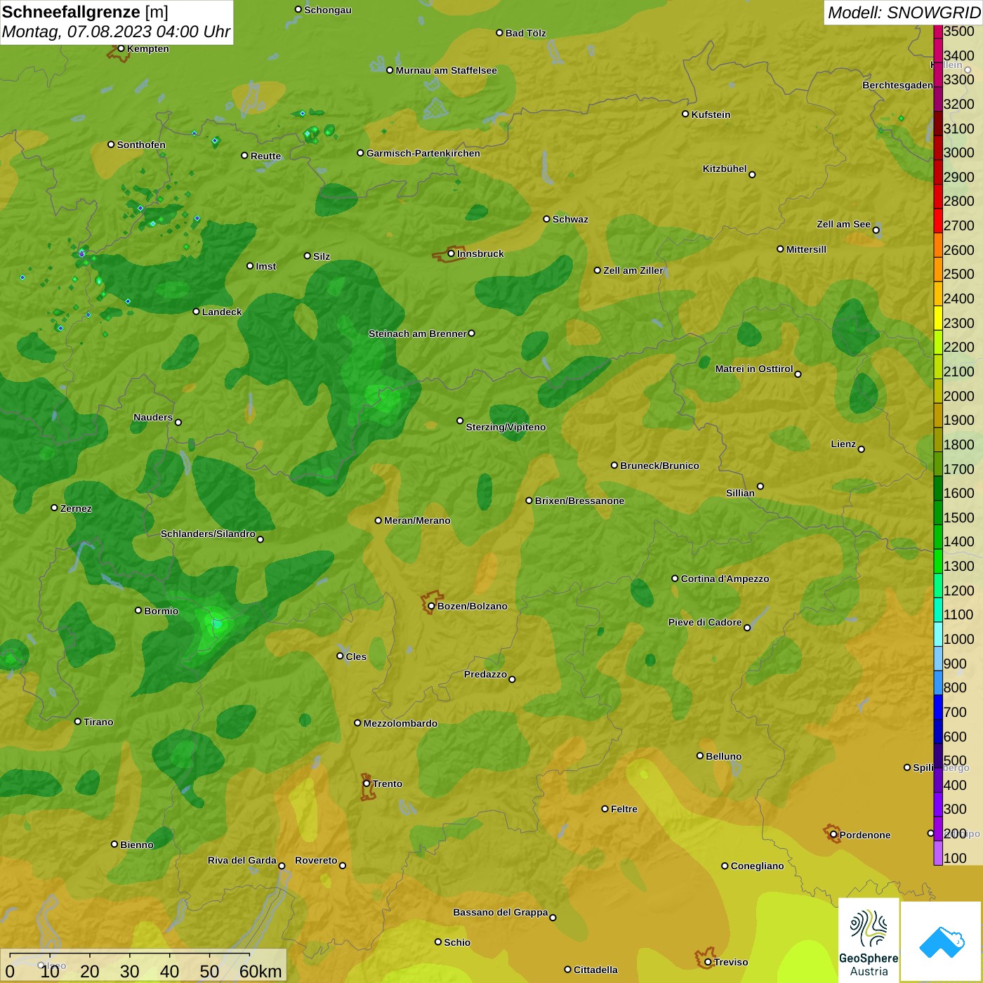Viewport: 983px width, 983px height.
Task: Click the GeoSphere Austria logo
Action: 869,940
